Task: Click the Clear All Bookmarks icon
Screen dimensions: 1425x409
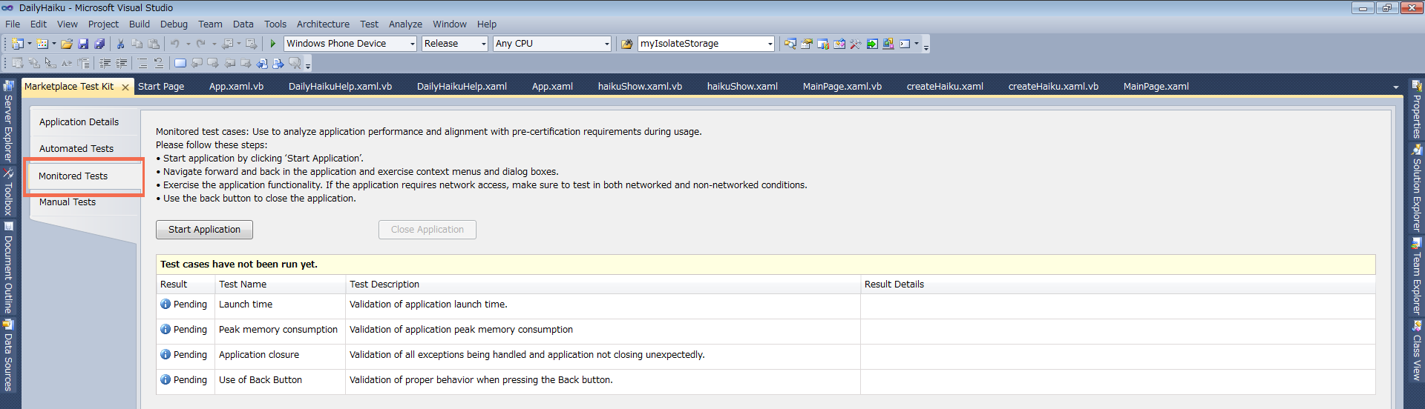Action: [295, 63]
